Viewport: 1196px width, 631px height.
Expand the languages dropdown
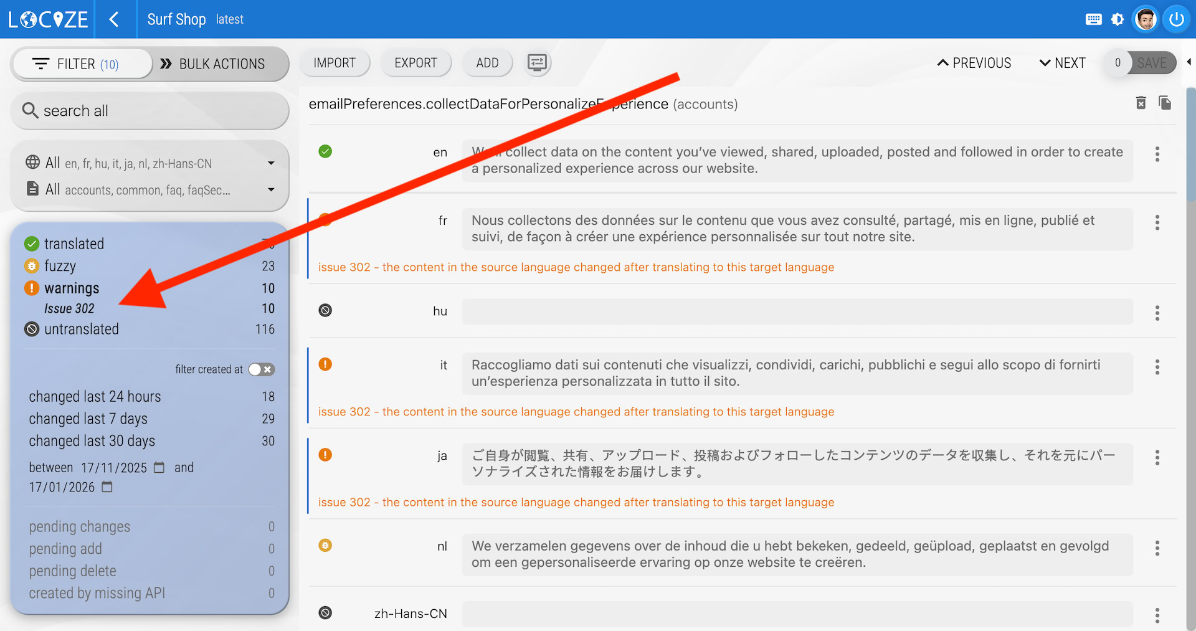click(x=271, y=163)
